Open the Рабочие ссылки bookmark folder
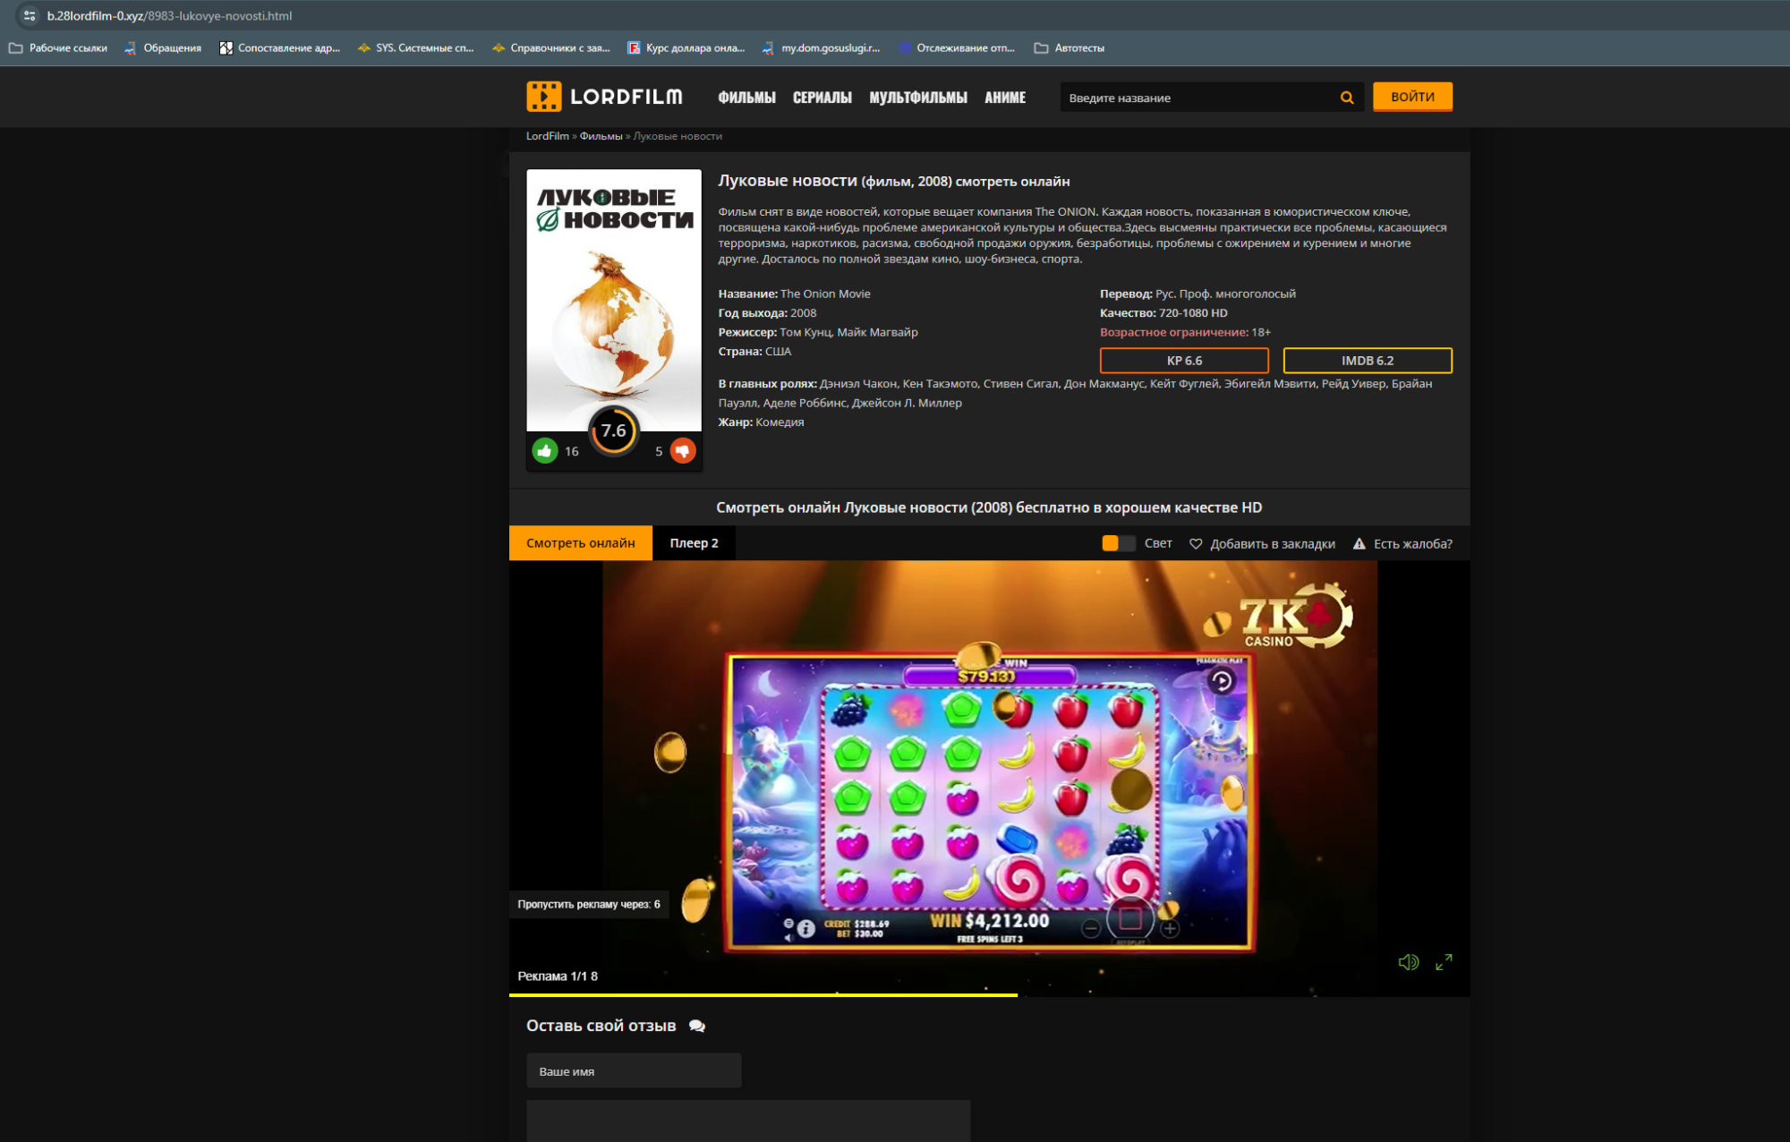This screenshot has width=1790, height=1142. pyautogui.click(x=58, y=48)
